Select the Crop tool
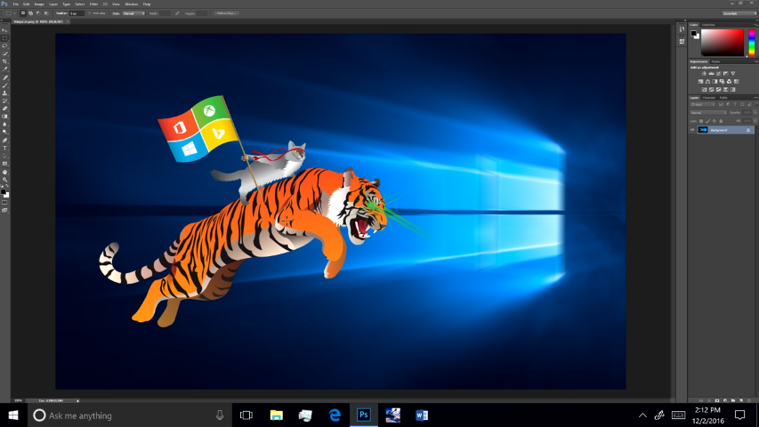The width and height of the screenshot is (759, 427). [4, 61]
